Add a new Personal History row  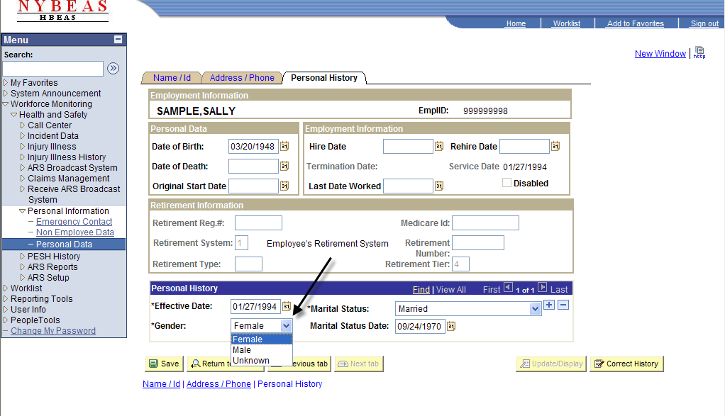pos(549,305)
